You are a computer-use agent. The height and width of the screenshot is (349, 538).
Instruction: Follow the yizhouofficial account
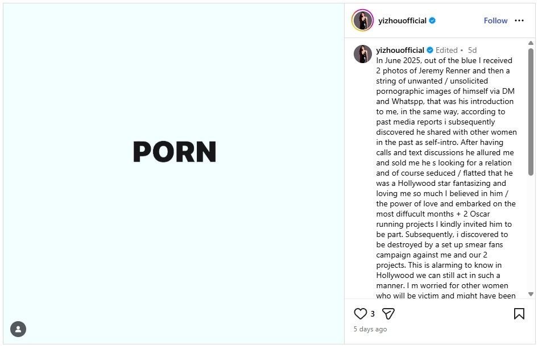[x=495, y=20]
